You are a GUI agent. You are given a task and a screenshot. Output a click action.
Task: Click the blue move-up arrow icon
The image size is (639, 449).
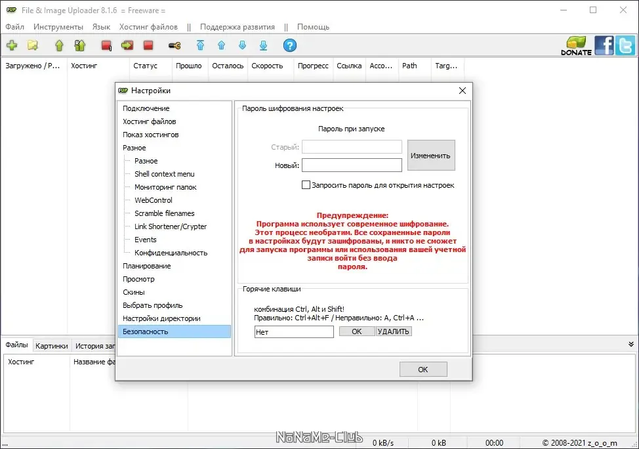(x=221, y=45)
